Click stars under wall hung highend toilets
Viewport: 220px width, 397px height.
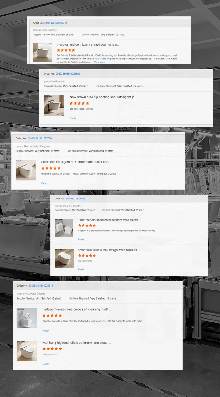point(52,349)
